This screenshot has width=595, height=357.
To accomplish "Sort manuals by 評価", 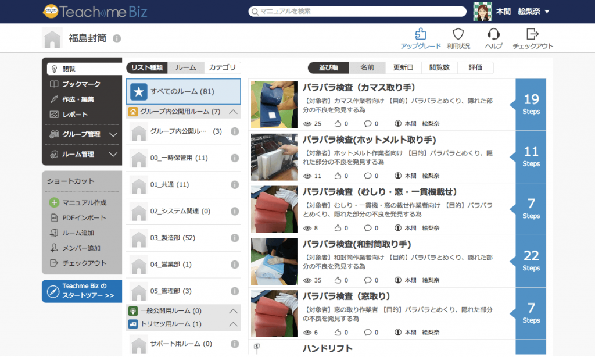I will [475, 67].
